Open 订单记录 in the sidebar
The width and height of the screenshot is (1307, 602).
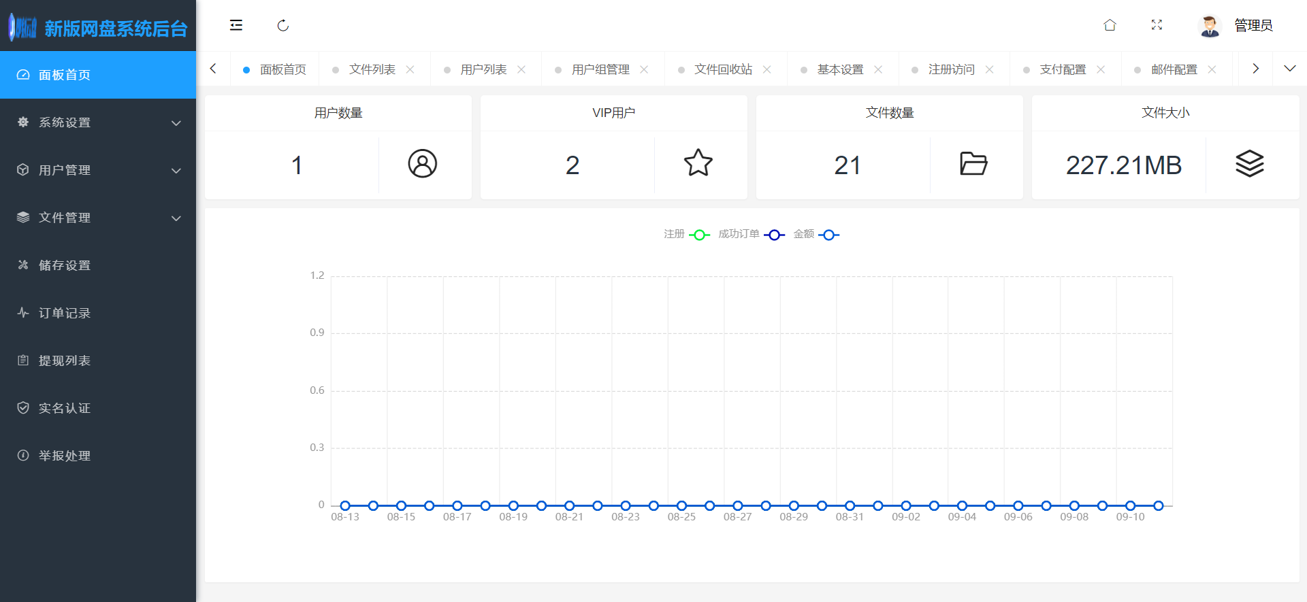click(98, 313)
